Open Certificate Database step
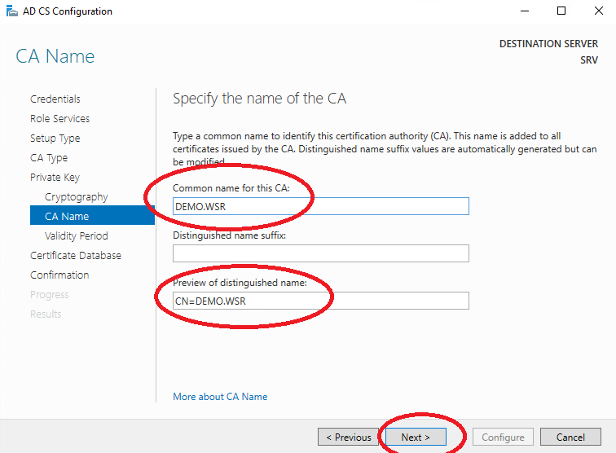 point(76,255)
